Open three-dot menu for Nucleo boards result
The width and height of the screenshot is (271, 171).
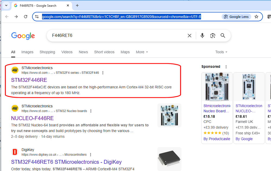tap(91, 111)
